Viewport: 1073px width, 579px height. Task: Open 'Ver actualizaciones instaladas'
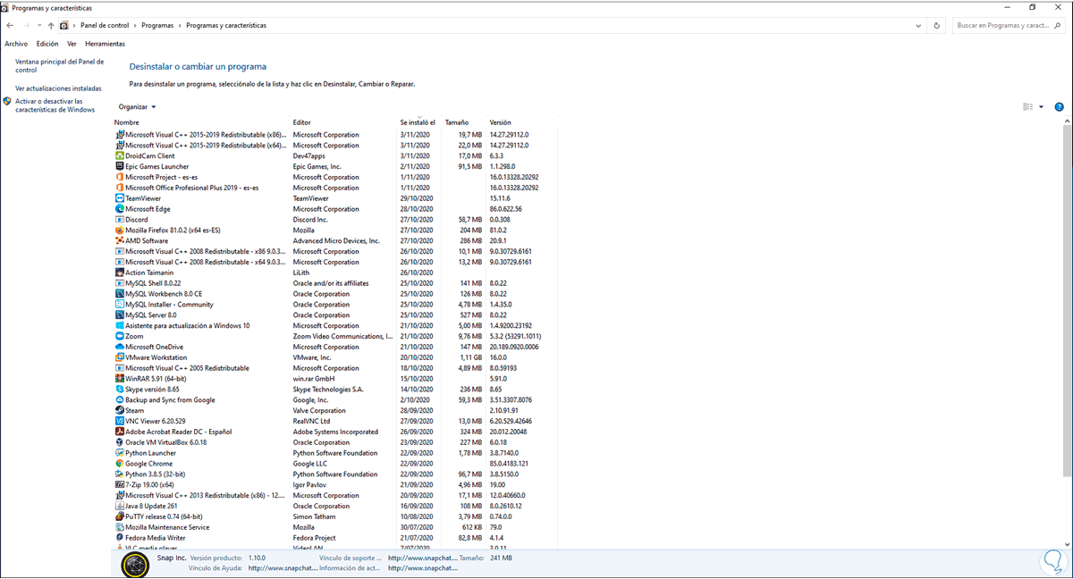pos(56,88)
